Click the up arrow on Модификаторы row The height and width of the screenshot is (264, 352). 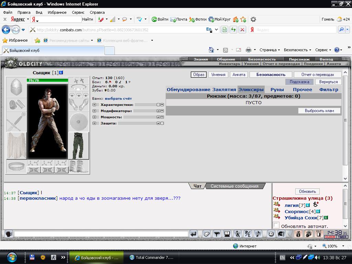158,111
